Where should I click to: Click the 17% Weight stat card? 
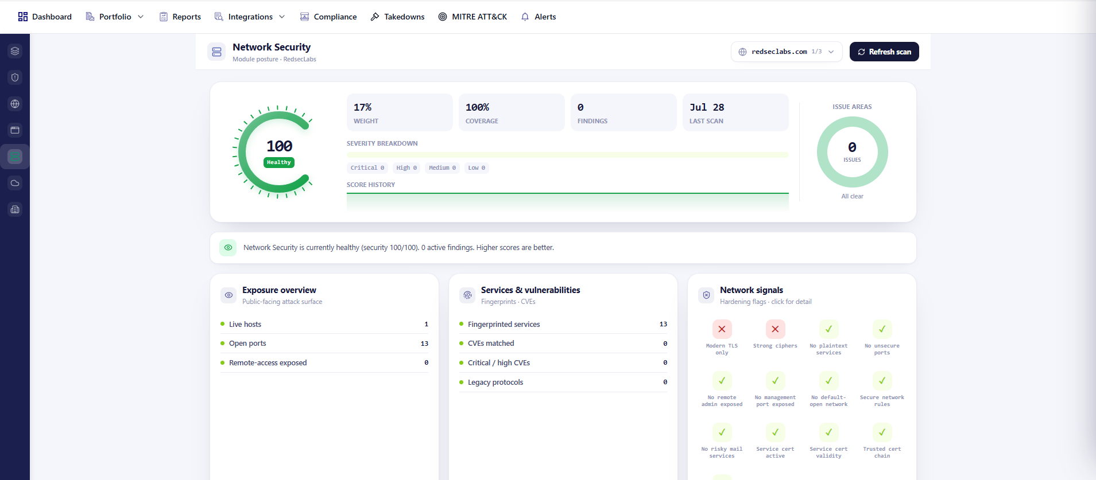pos(400,112)
